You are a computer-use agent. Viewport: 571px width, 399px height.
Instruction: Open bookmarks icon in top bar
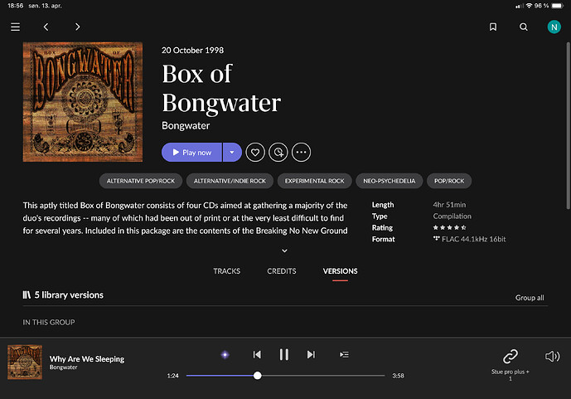[493, 27]
